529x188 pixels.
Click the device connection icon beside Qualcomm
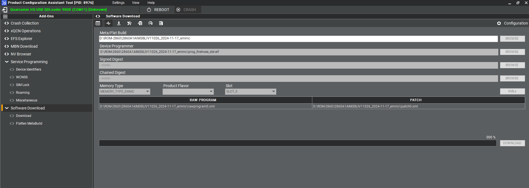point(5,10)
